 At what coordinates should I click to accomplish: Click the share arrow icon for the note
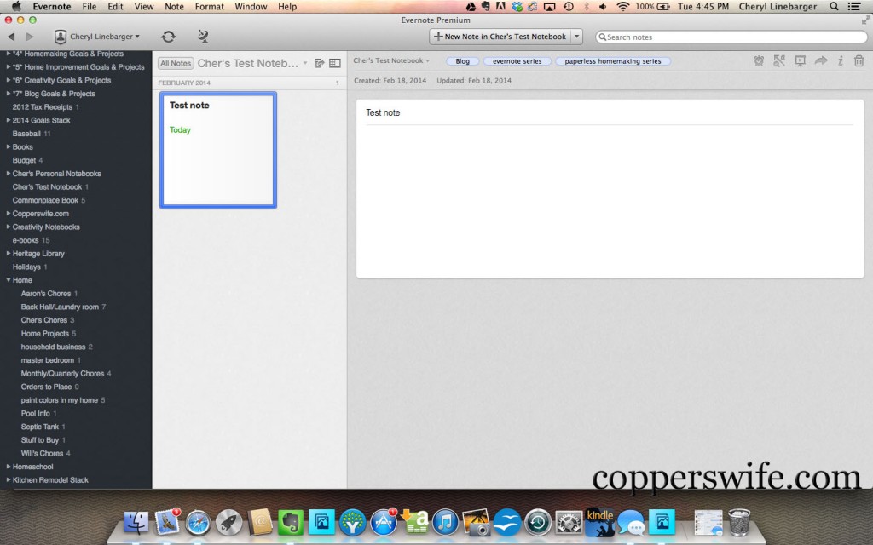(821, 60)
